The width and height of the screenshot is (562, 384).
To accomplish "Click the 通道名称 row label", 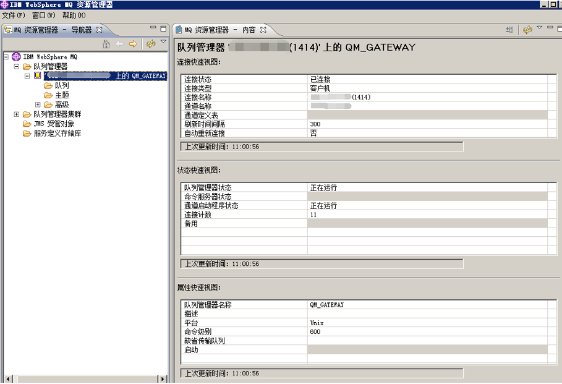I will (198, 106).
